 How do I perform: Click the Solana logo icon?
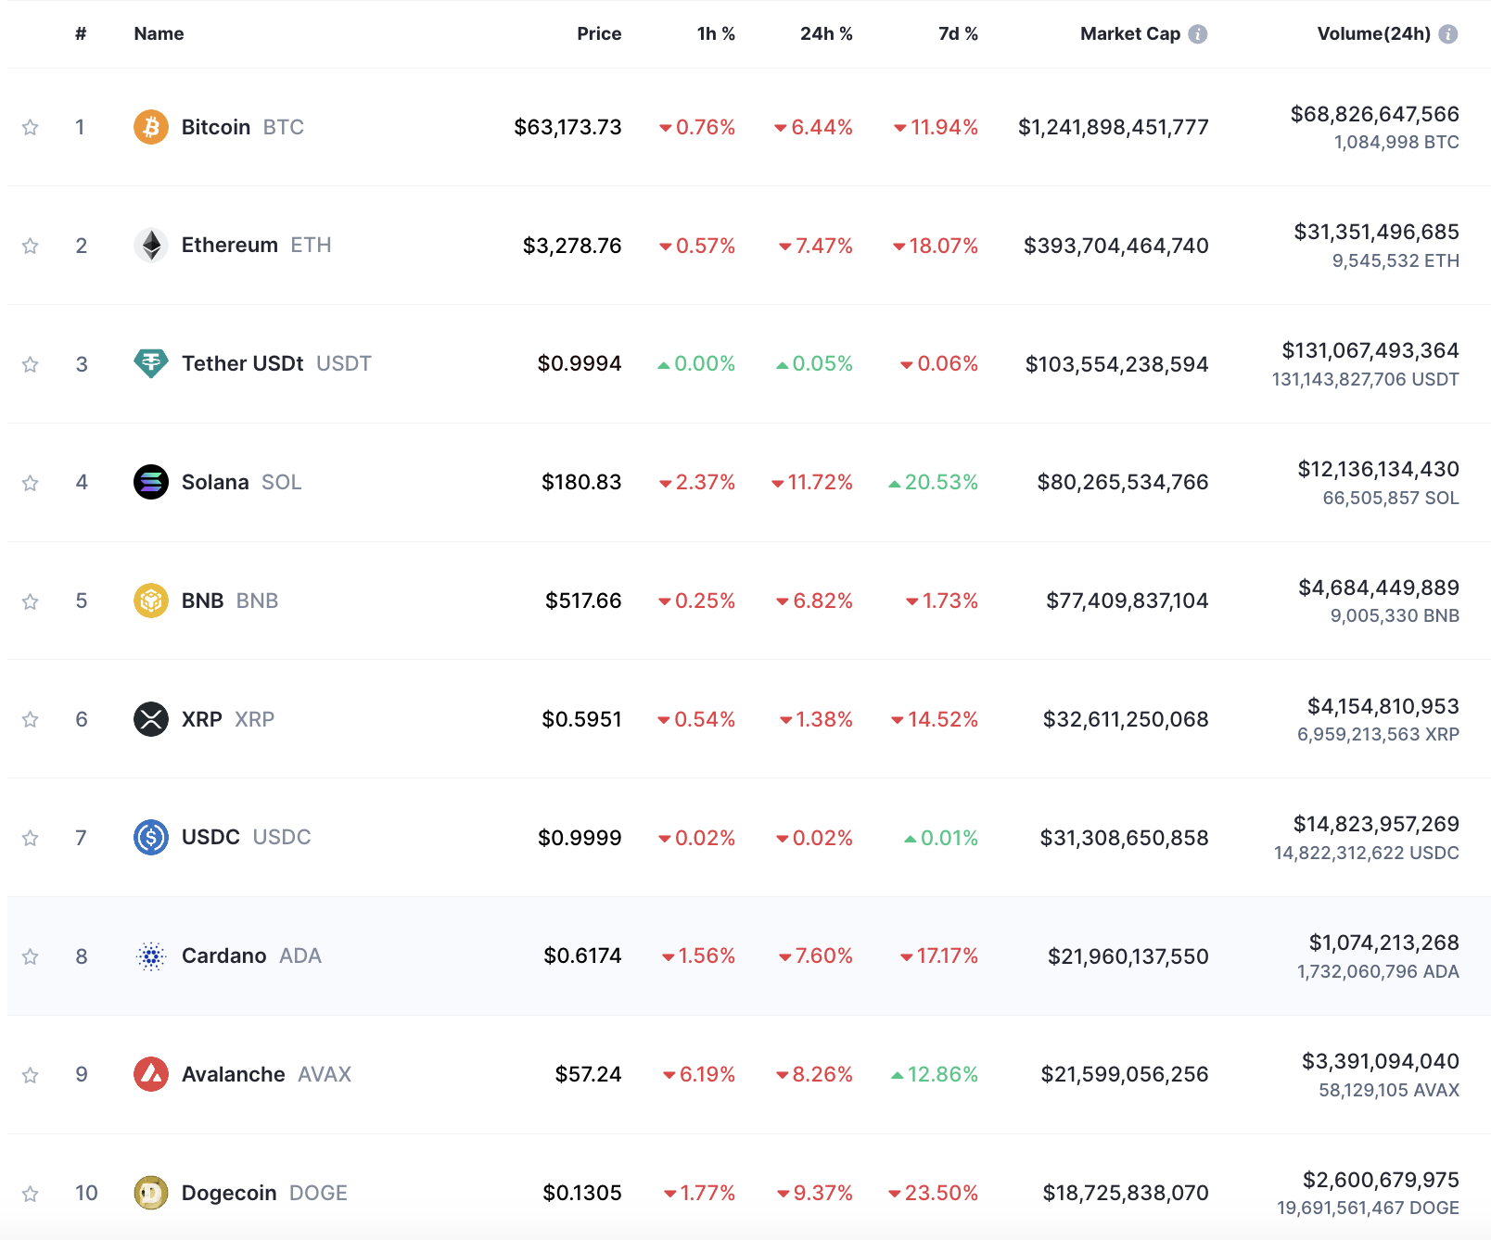(x=151, y=482)
